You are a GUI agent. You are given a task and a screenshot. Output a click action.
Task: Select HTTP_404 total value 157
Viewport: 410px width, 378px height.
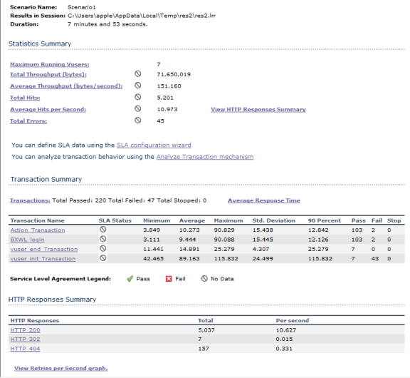pos(204,349)
